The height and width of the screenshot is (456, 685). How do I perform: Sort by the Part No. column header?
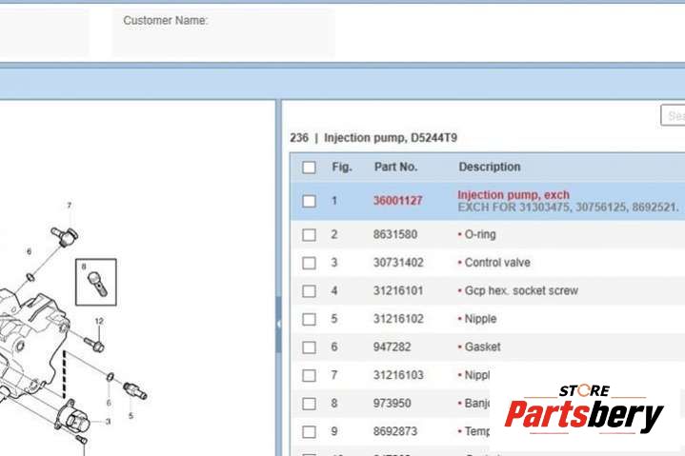pos(395,167)
